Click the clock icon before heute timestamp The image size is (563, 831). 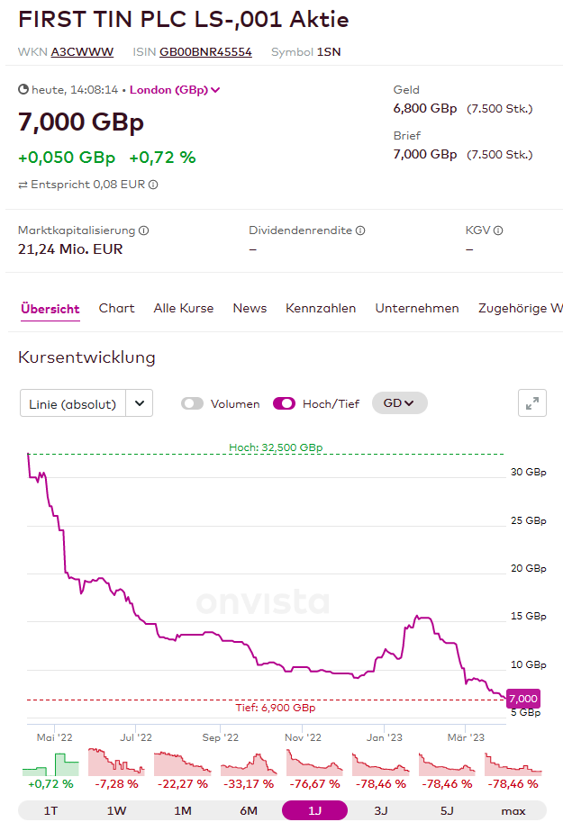coord(24,90)
